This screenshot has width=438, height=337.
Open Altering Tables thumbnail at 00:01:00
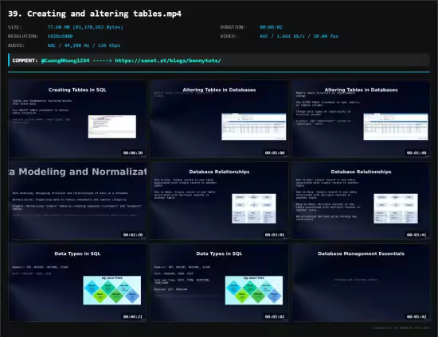tap(219, 119)
